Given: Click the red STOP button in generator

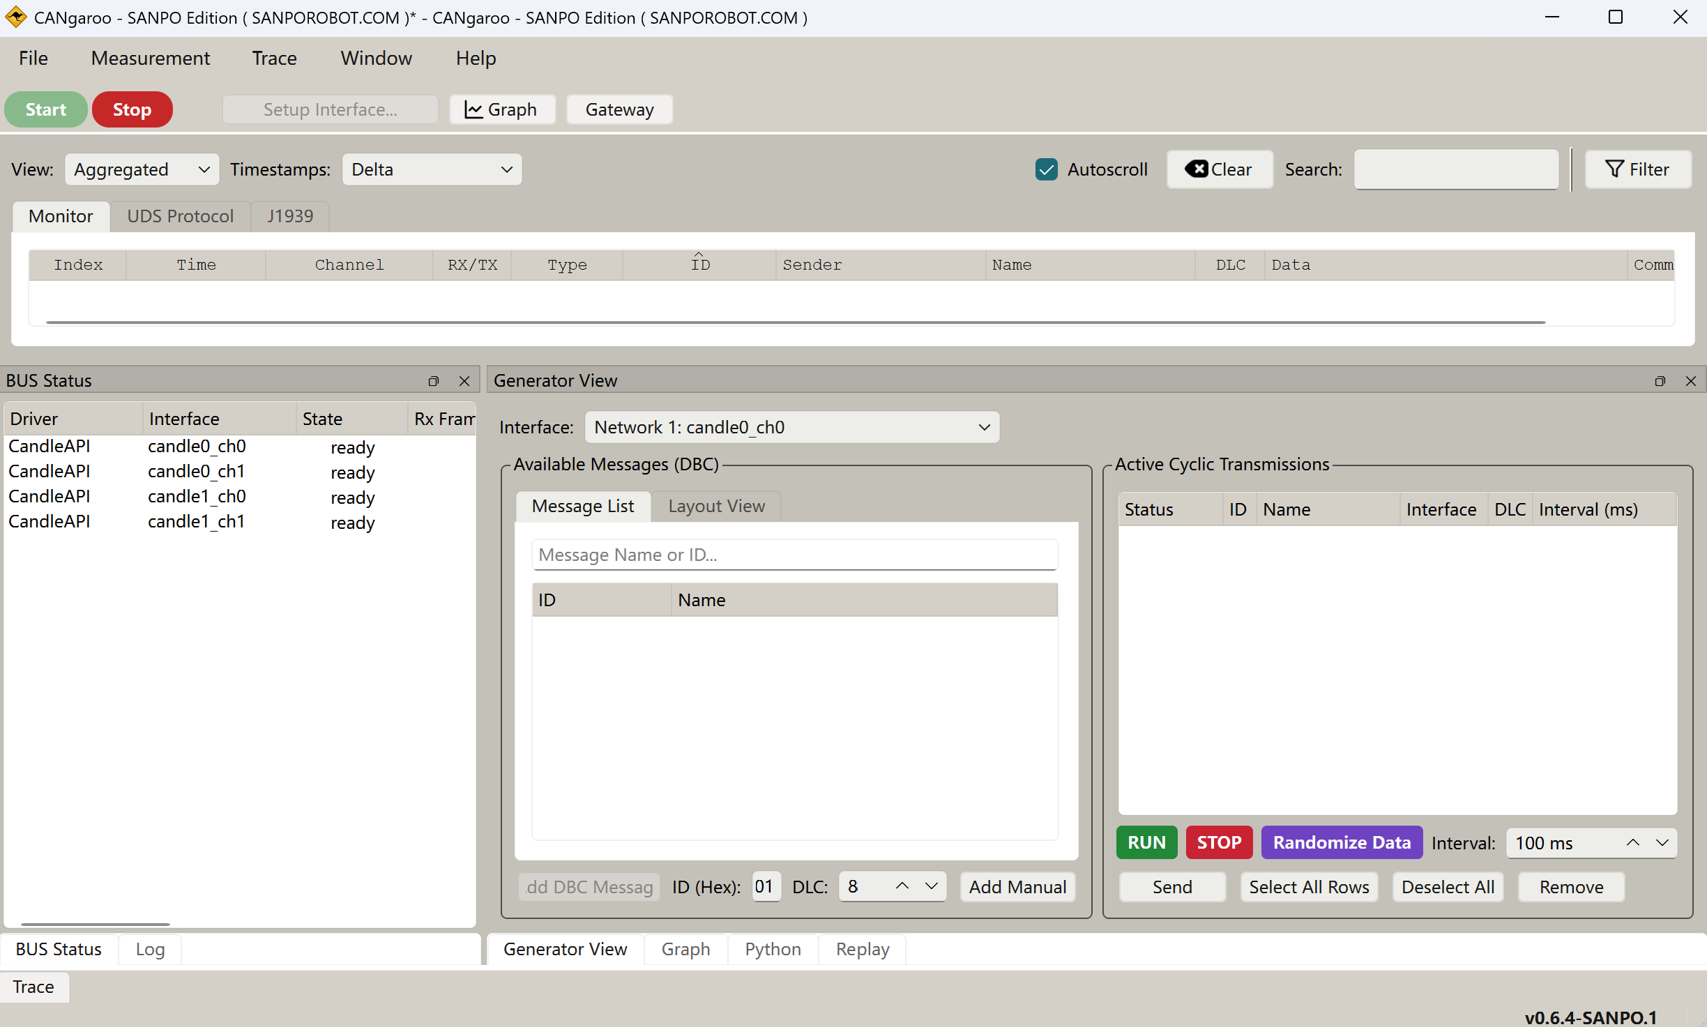Looking at the screenshot, I should point(1220,843).
